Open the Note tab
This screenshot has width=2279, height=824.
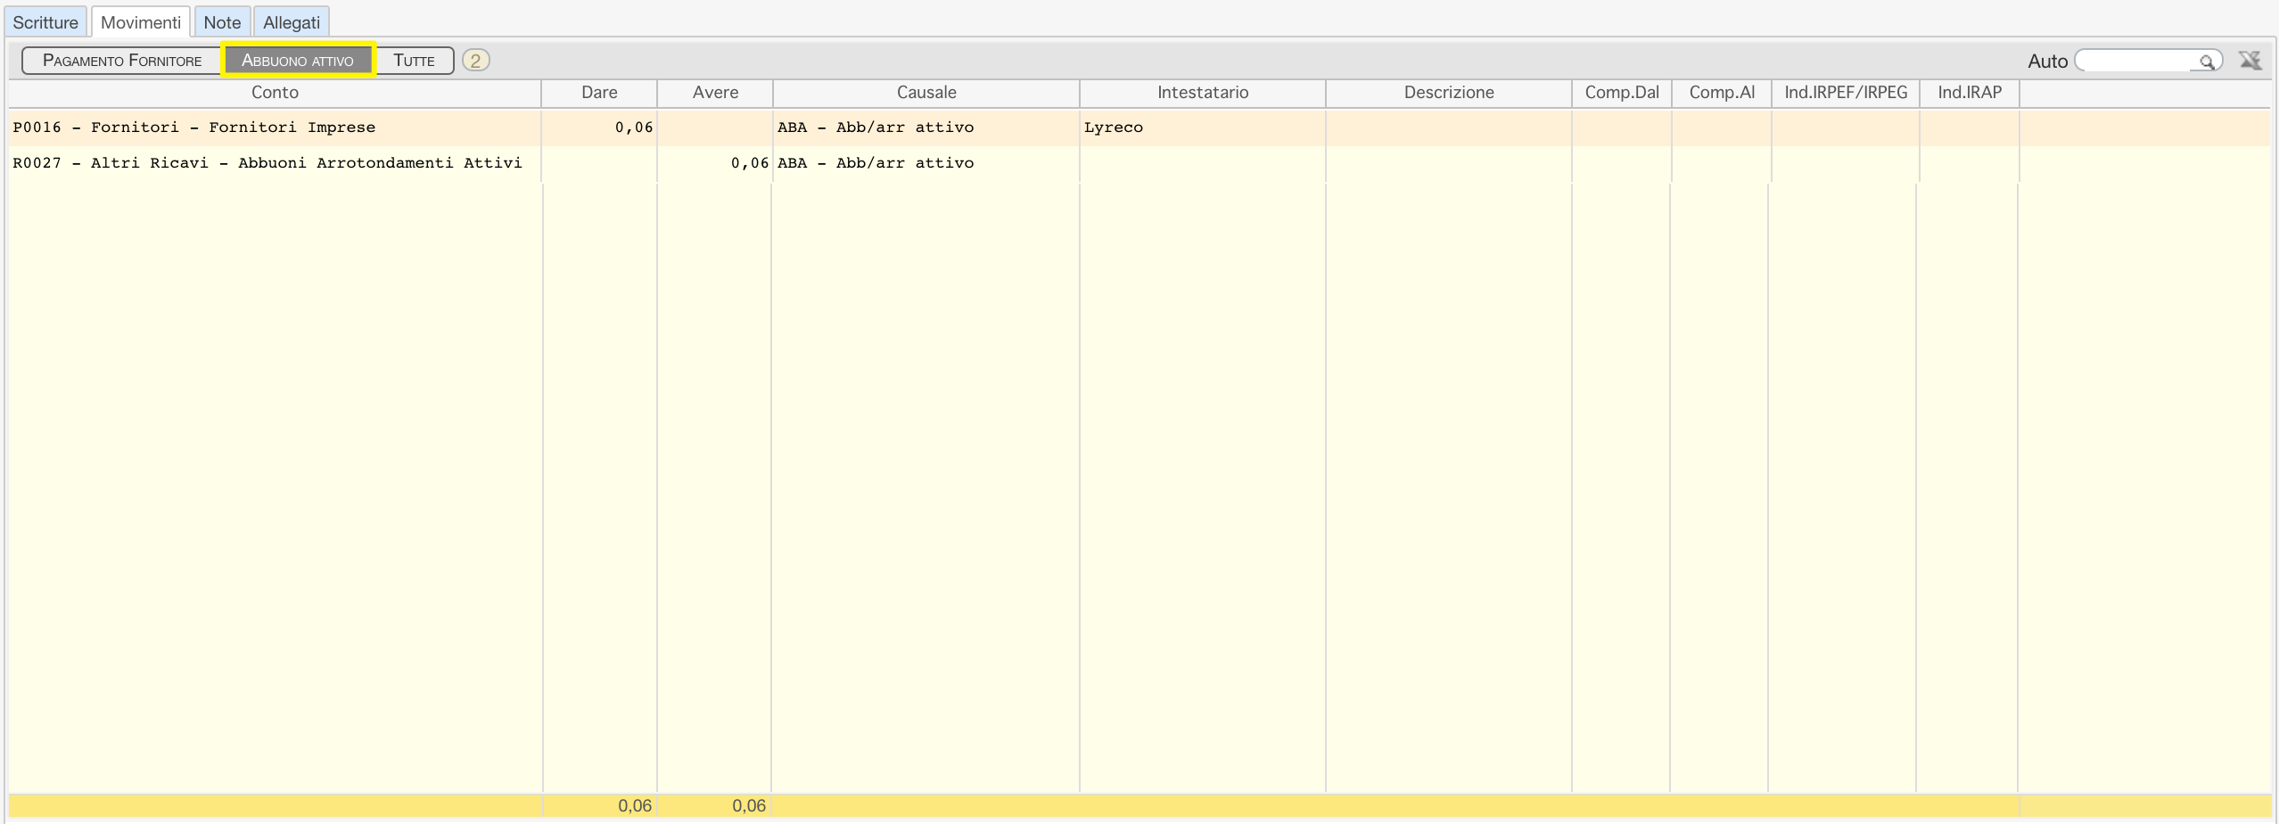(222, 22)
